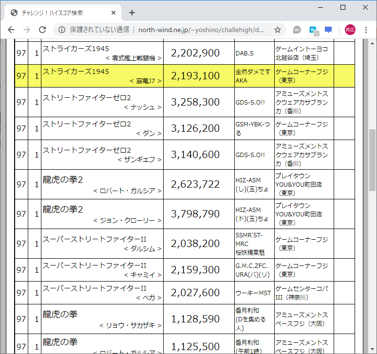377x354 pixels.
Task: Open the Chrome three-dot menu
Action: coord(366,30)
